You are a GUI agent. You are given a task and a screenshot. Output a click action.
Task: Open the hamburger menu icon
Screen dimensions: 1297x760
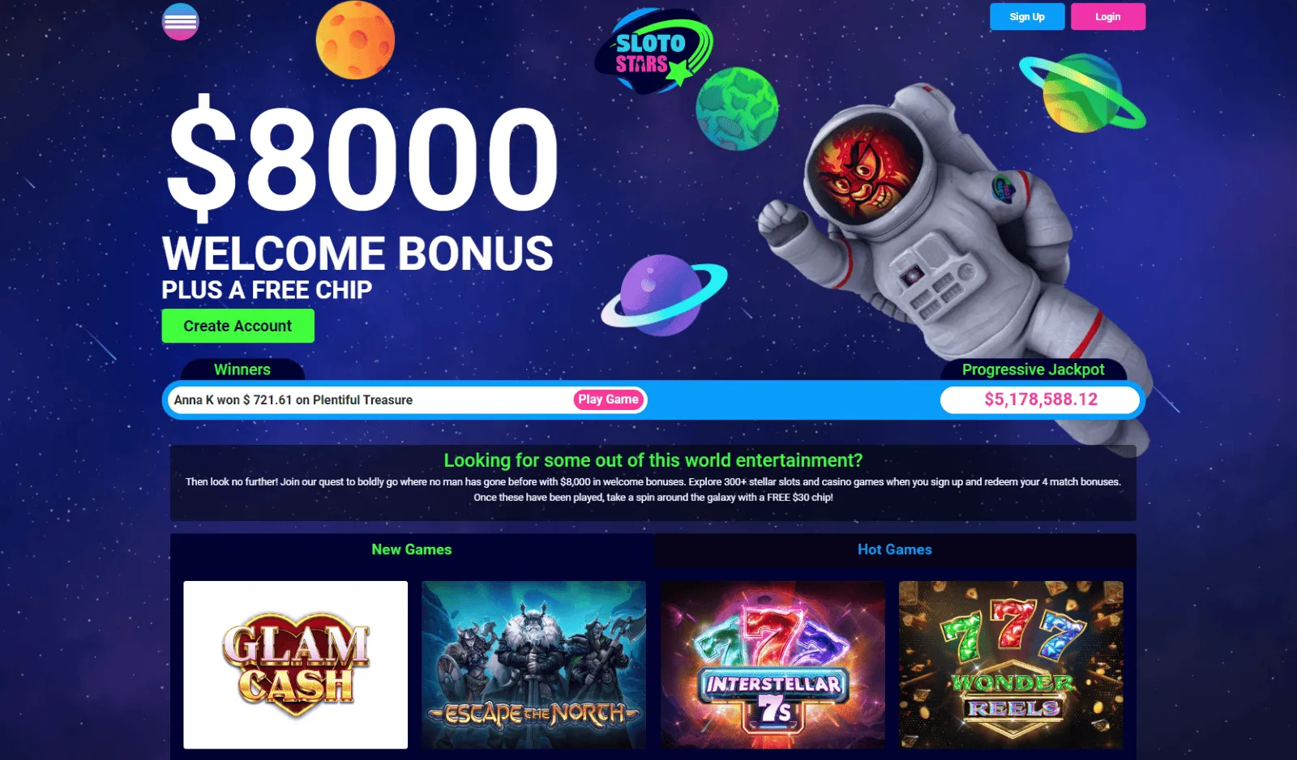180,22
